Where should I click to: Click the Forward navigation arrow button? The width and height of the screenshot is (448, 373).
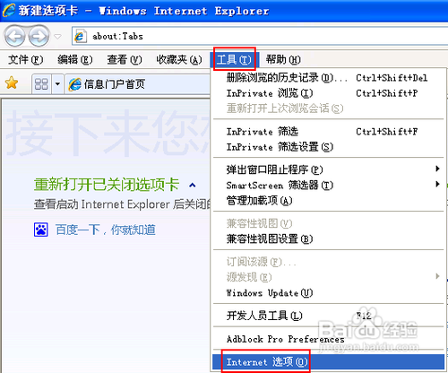click(39, 37)
